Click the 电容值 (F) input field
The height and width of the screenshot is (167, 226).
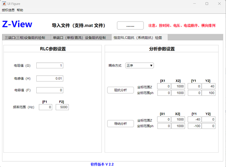pos(50,90)
